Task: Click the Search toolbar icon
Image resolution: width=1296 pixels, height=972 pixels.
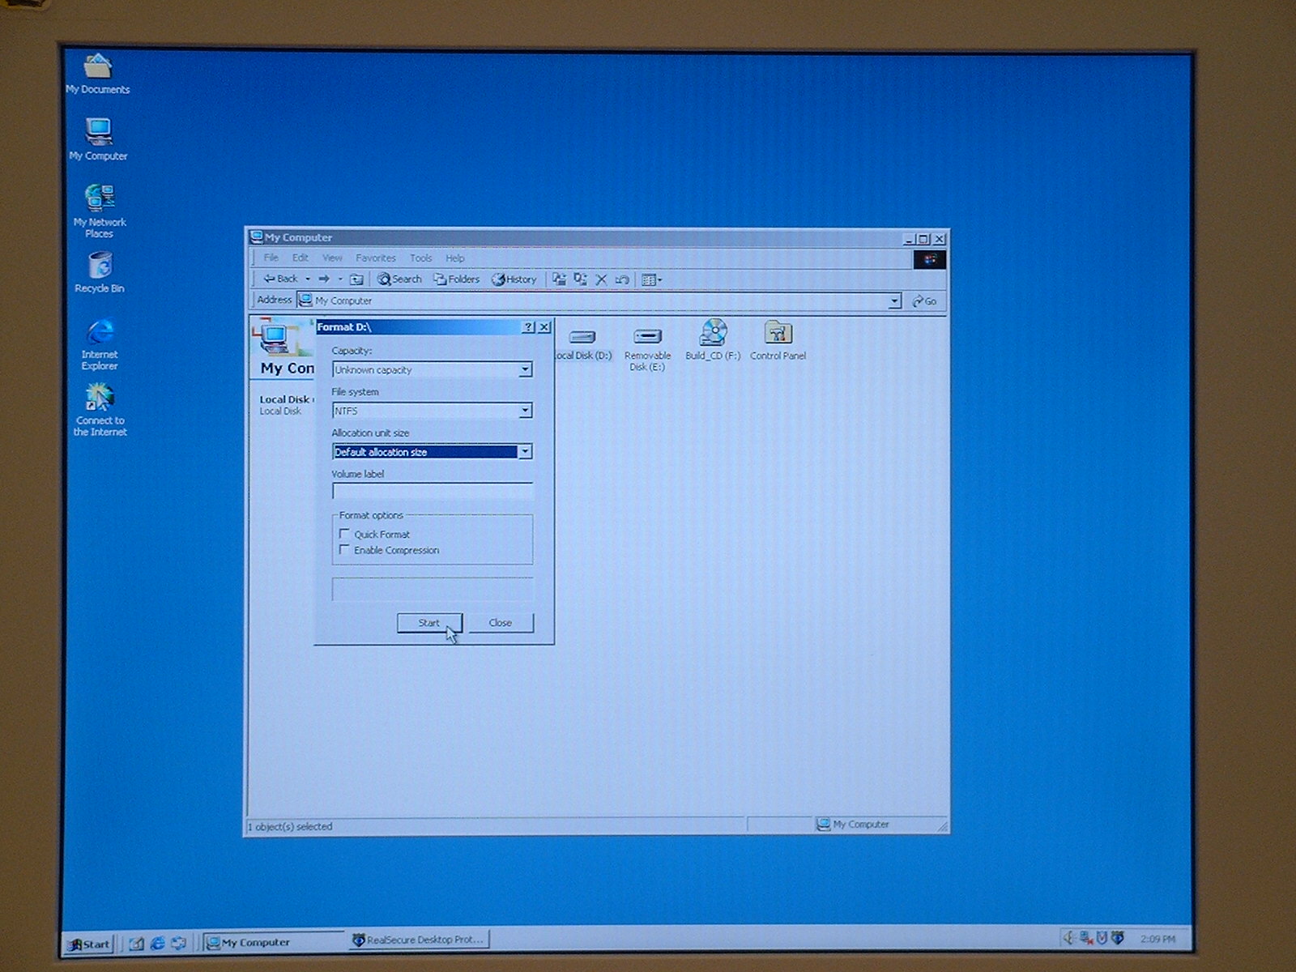Action: pyautogui.click(x=399, y=279)
